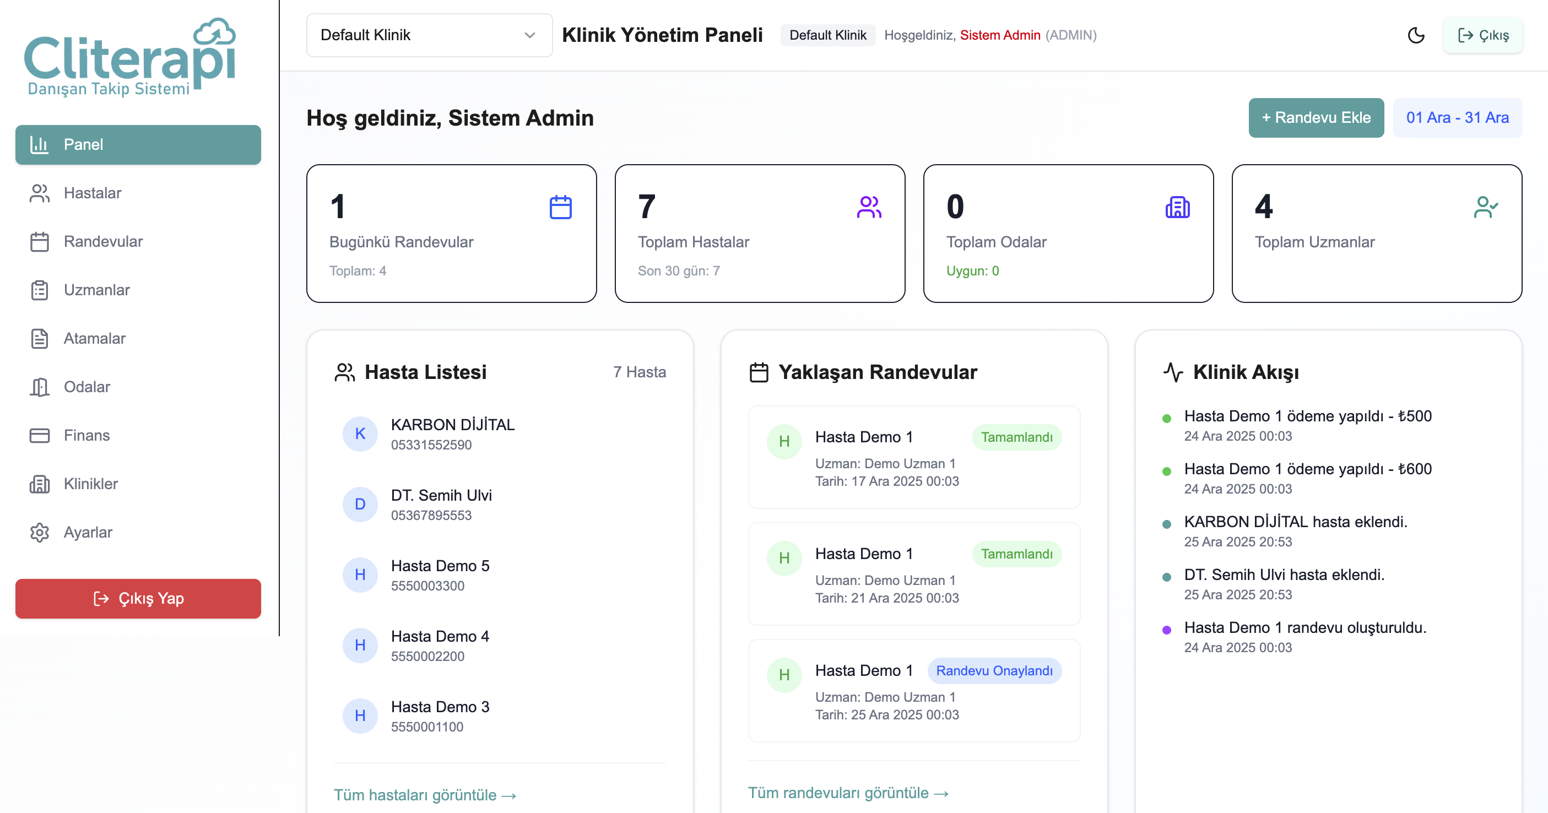The height and width of the screenshot is (813, 1548).
Task: Click the Ayarlar gear icon in the sidebar
Action: [x=40, y=533]
